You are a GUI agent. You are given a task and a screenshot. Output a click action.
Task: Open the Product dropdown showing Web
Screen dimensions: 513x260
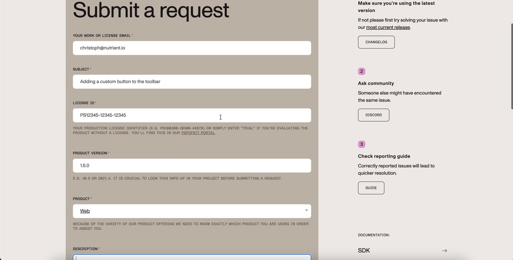click(x=192, y=211)
